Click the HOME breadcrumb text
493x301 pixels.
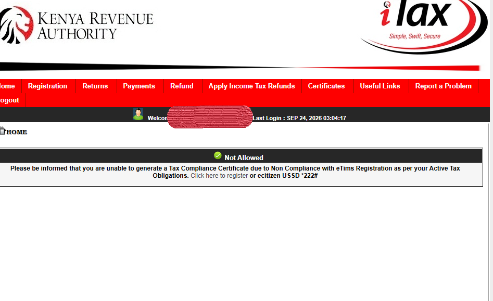17,132
